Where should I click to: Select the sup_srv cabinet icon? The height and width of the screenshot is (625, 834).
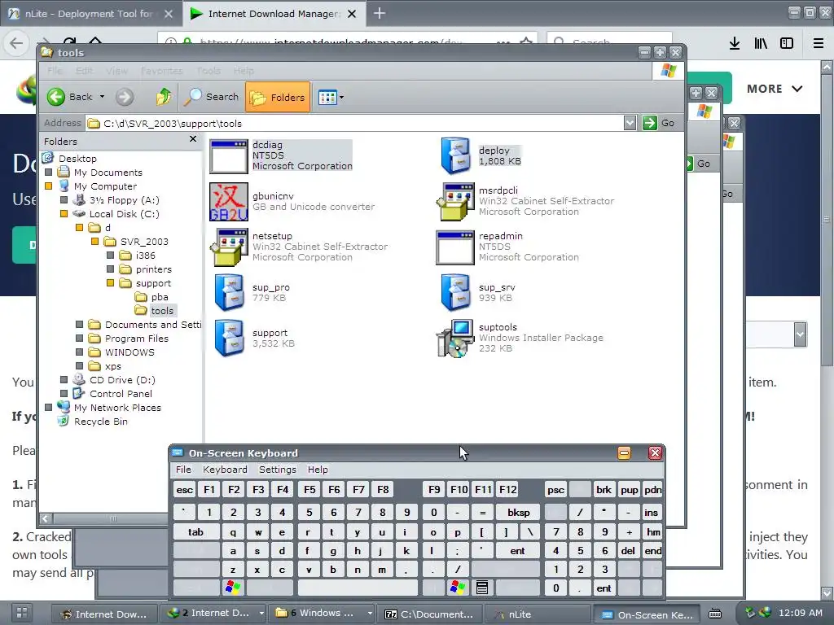click(x=455, y=292)
